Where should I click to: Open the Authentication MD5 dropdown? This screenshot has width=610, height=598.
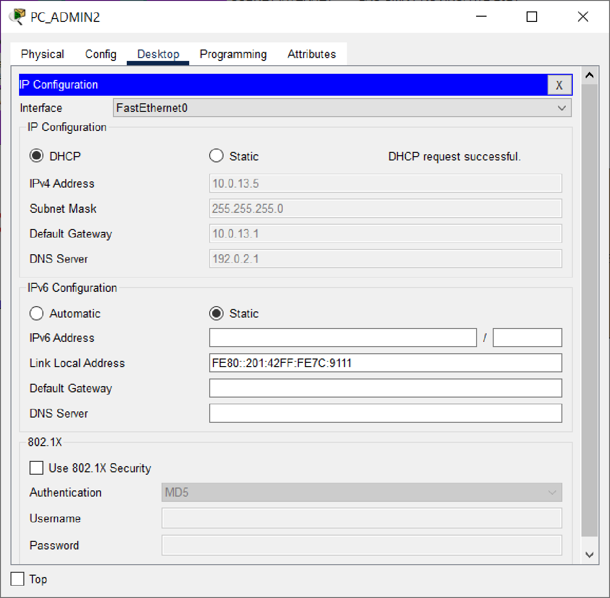pos(552,492)
